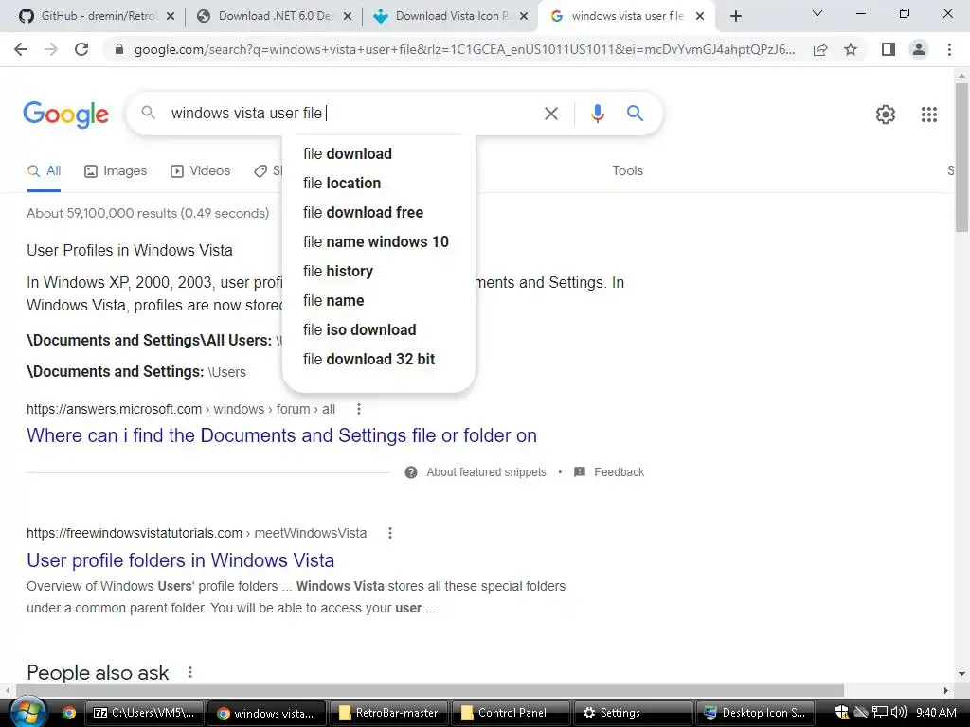Click 'About 59,100,000 results' text
Image resolution: width=970 pixels, height=727 pixels.
148,213
